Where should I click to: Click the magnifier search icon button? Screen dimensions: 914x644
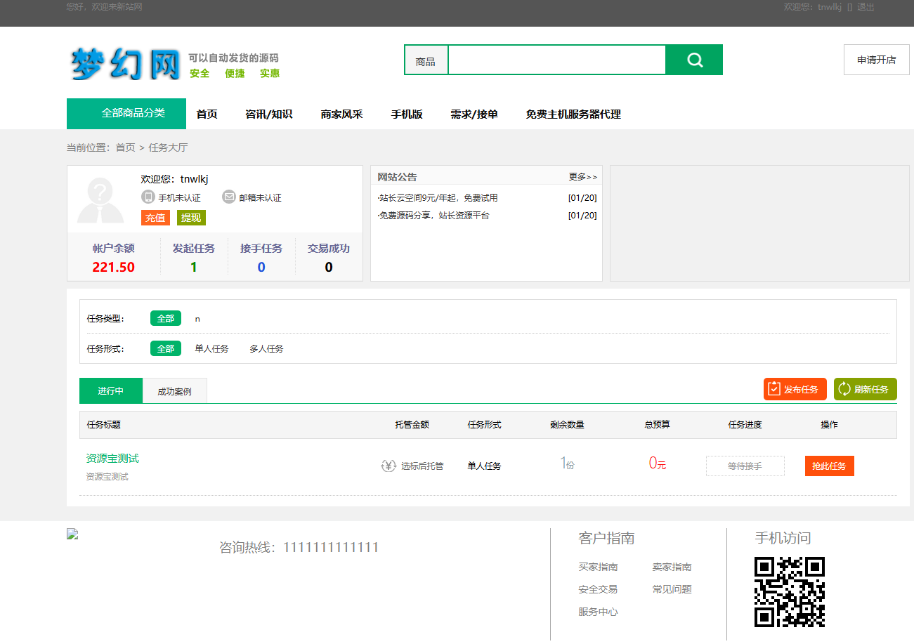[694, 60]
